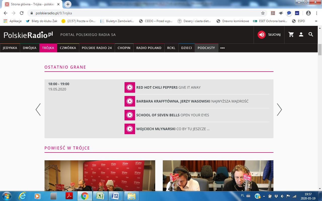Screen dimensions: 322x201
Task: Click the page vertical scrollbar thumb
Action: pyautogui.click(x=320, y=49)
